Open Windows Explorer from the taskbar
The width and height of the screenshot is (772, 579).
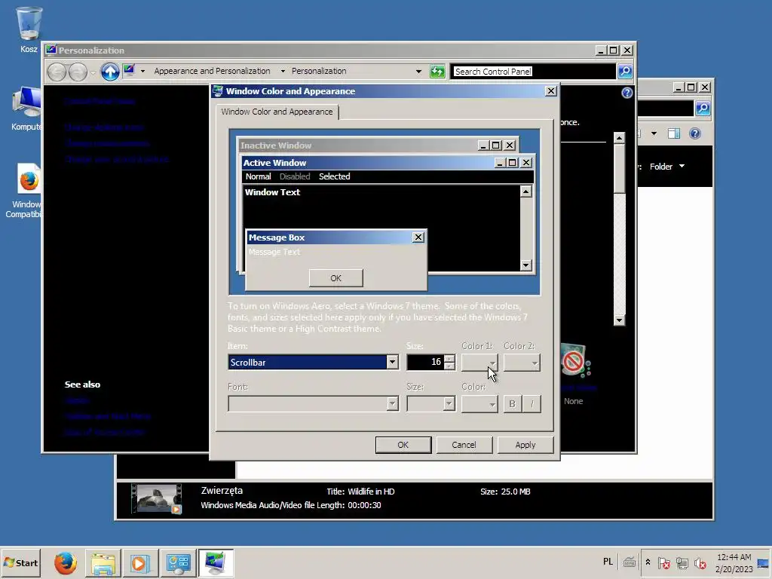tap(103, 562)
